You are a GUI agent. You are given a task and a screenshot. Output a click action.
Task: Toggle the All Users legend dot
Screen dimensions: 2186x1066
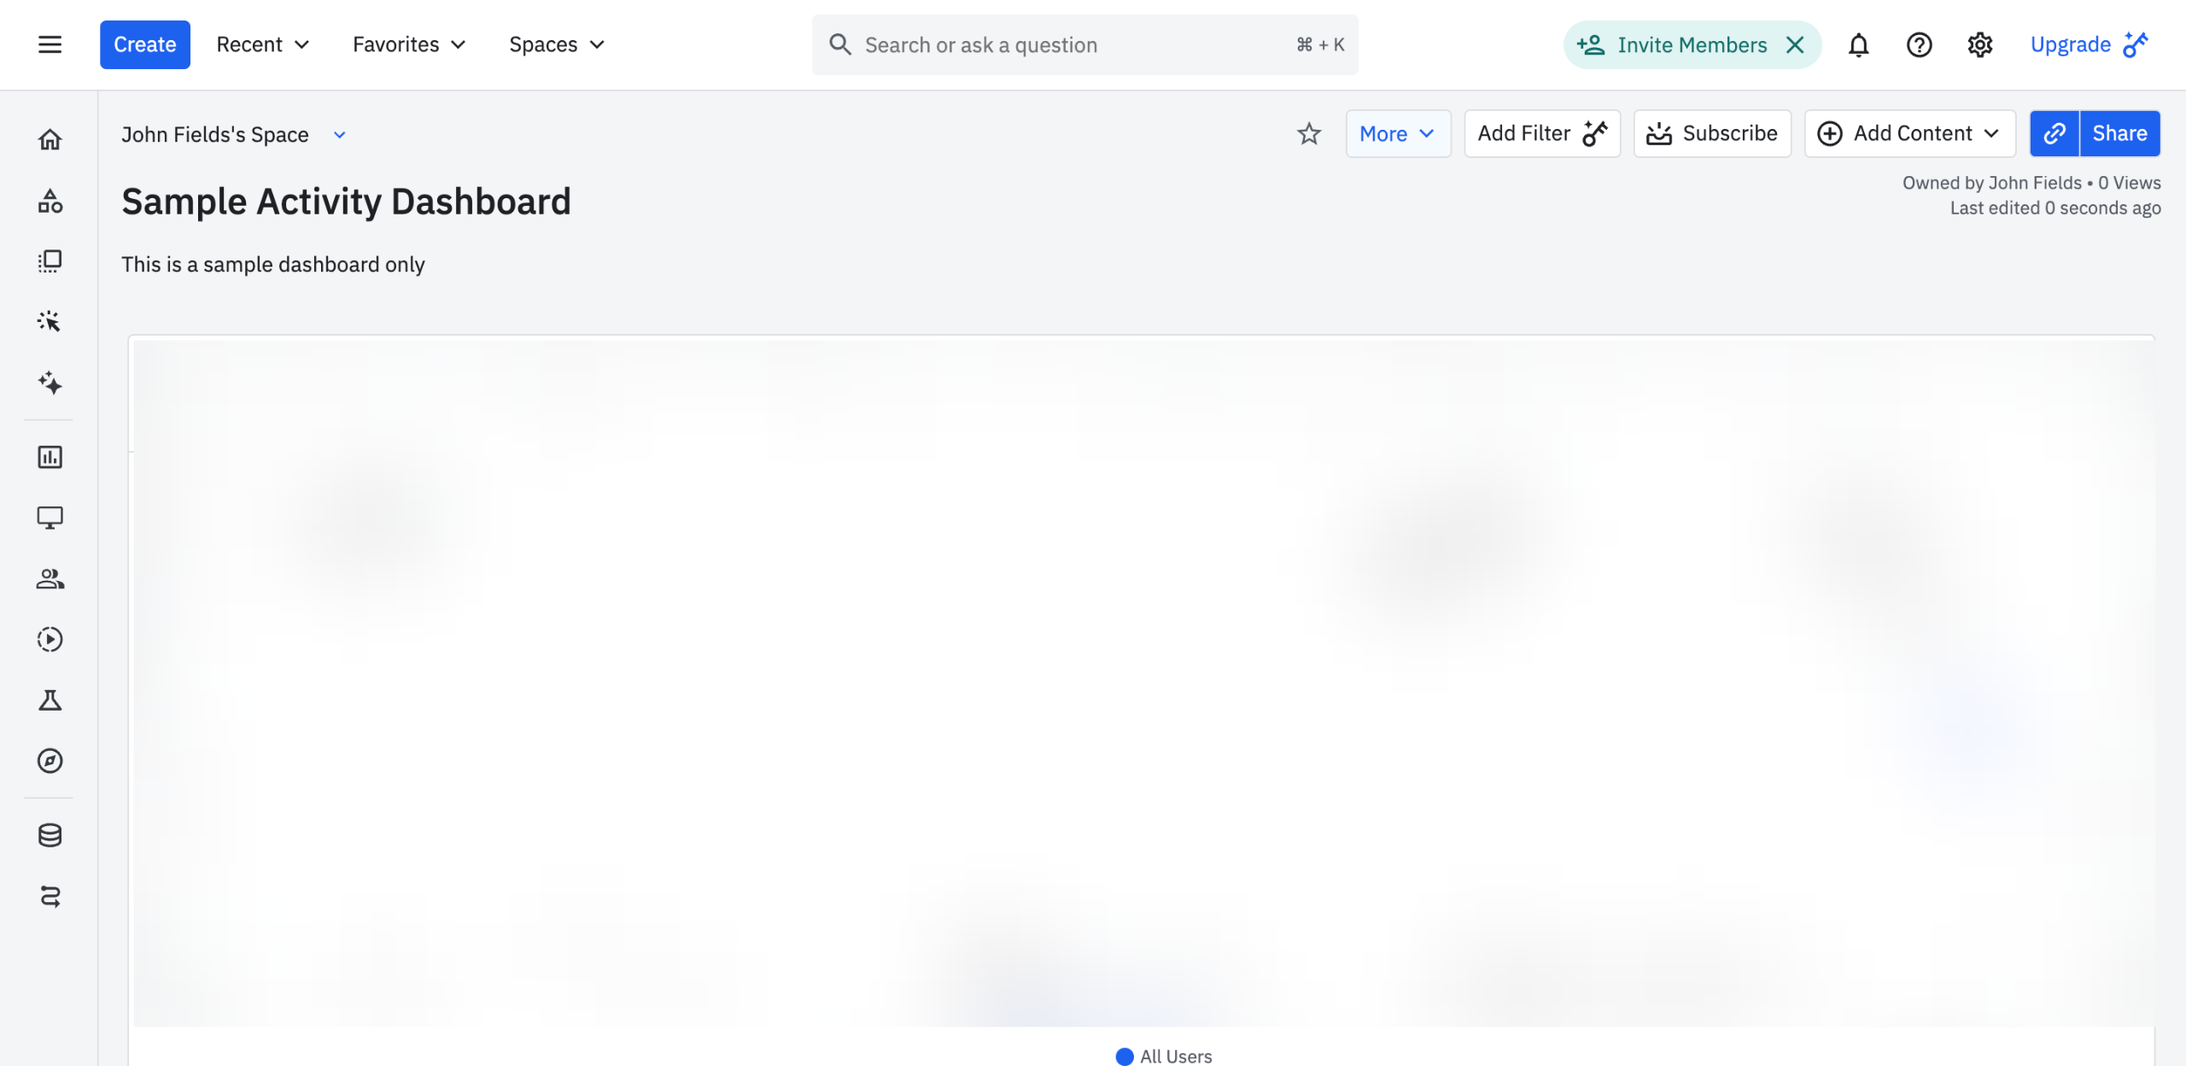1124,1056
